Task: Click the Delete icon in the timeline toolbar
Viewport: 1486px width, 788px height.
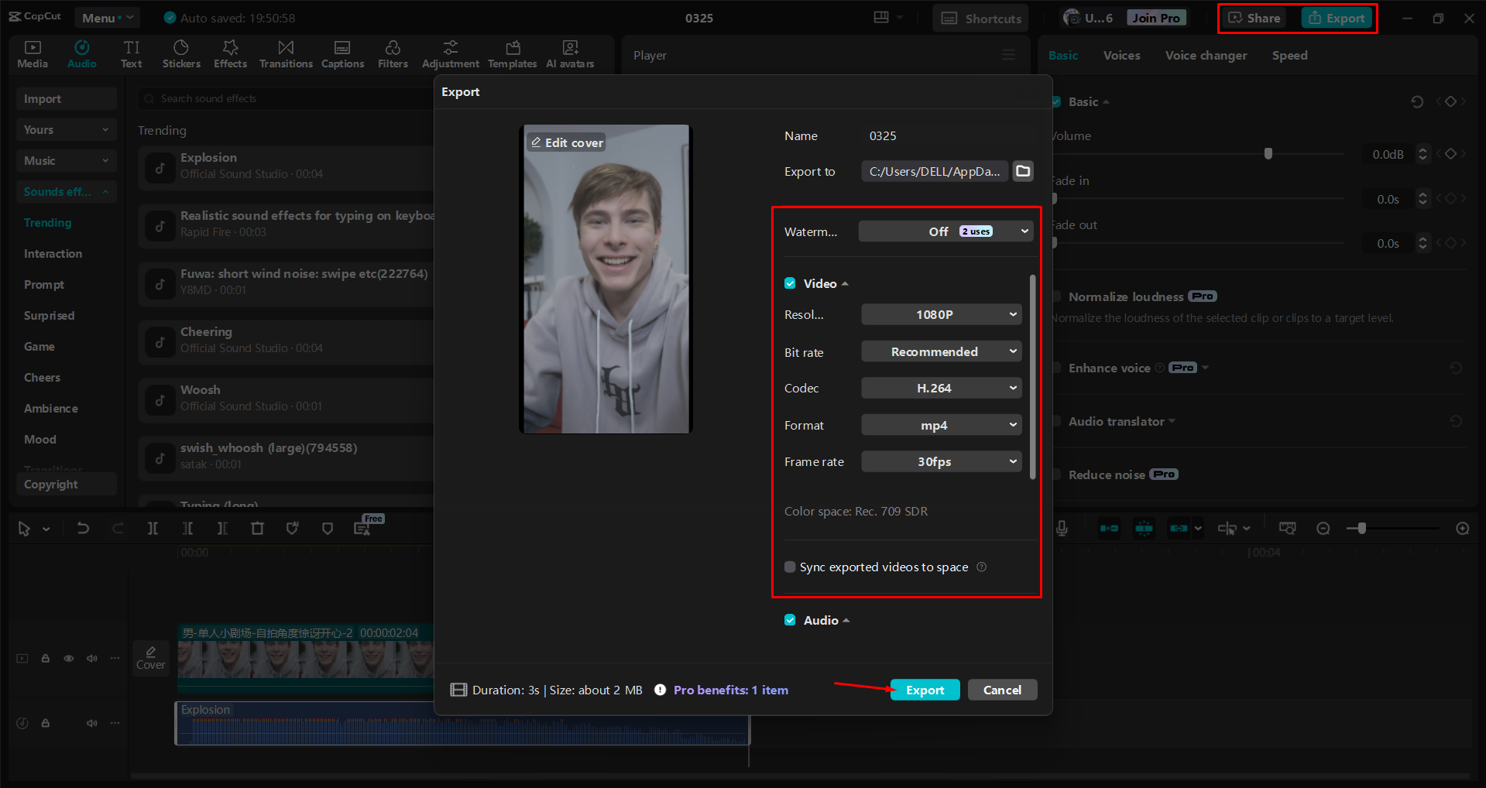Action: point(257,528)
